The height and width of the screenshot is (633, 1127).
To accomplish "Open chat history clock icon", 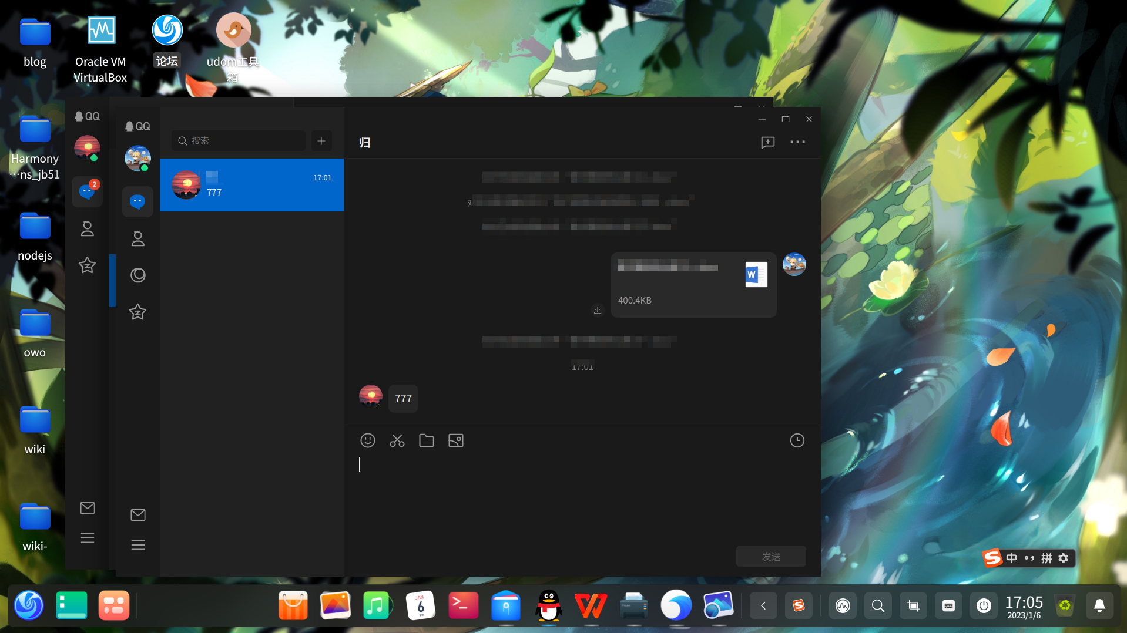I will coord(797,440).
